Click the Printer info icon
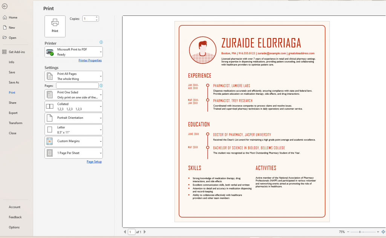Screen dimensions: 386x238 tap(101, 42)
